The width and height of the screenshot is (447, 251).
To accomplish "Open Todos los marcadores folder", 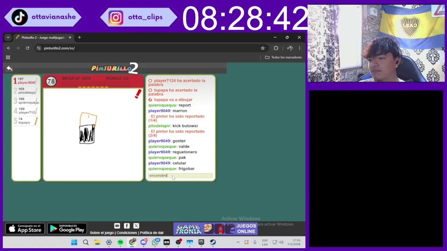I will click(x=283, y=57).
